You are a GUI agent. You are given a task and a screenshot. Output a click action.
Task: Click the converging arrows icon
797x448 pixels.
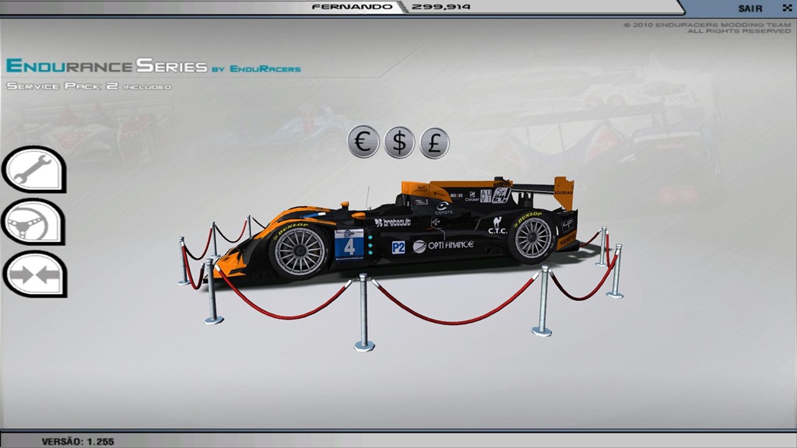35,275
